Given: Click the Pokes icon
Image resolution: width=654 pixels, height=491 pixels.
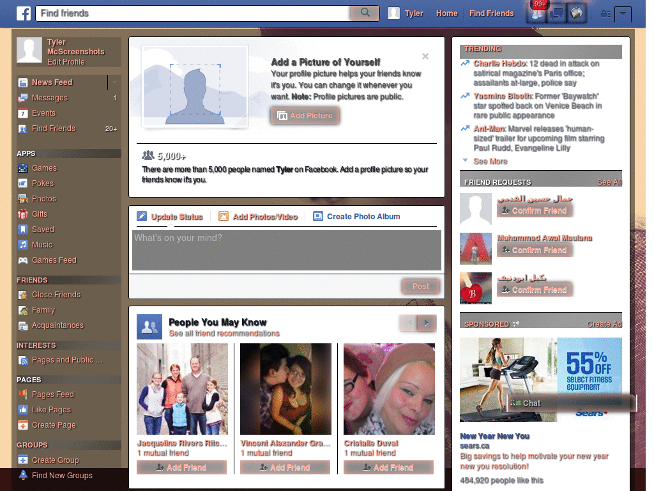Looking at the screenshot, I should (23, 183).
